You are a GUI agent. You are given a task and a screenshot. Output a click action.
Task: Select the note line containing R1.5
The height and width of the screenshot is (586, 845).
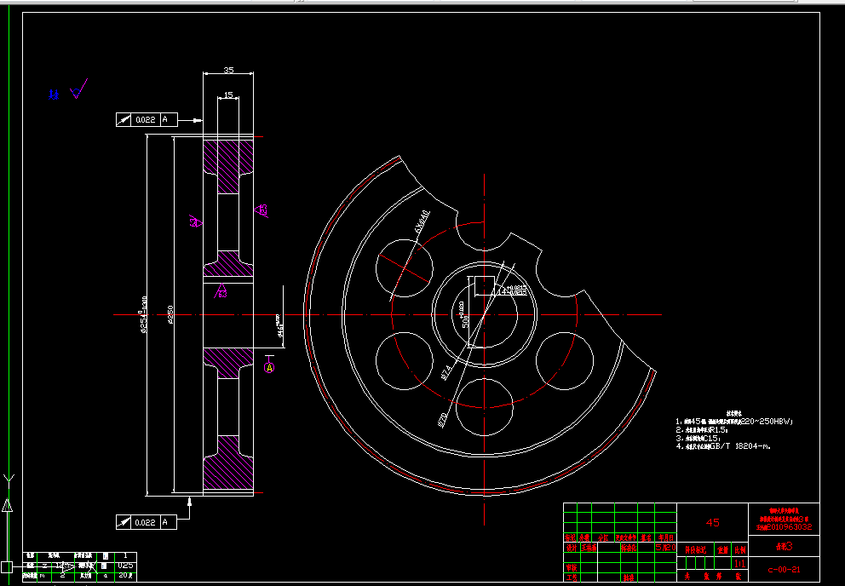point(704,429)
